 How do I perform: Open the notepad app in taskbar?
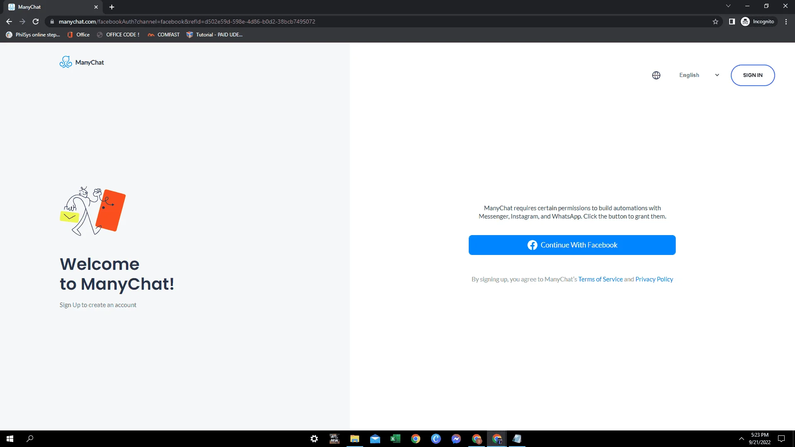pos(517,439)
